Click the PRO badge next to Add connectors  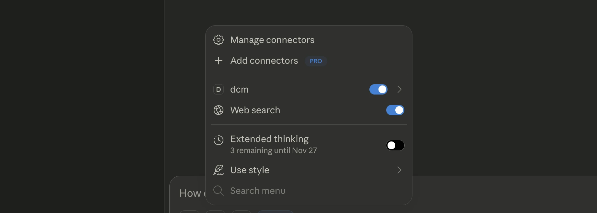(316, 61)
